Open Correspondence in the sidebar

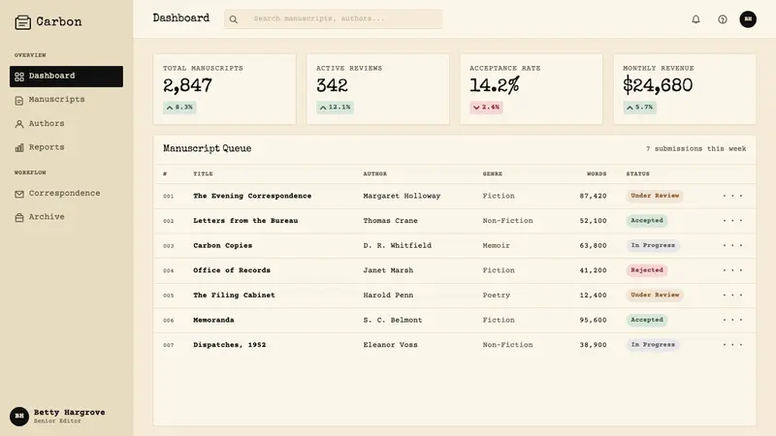(66, 193)
